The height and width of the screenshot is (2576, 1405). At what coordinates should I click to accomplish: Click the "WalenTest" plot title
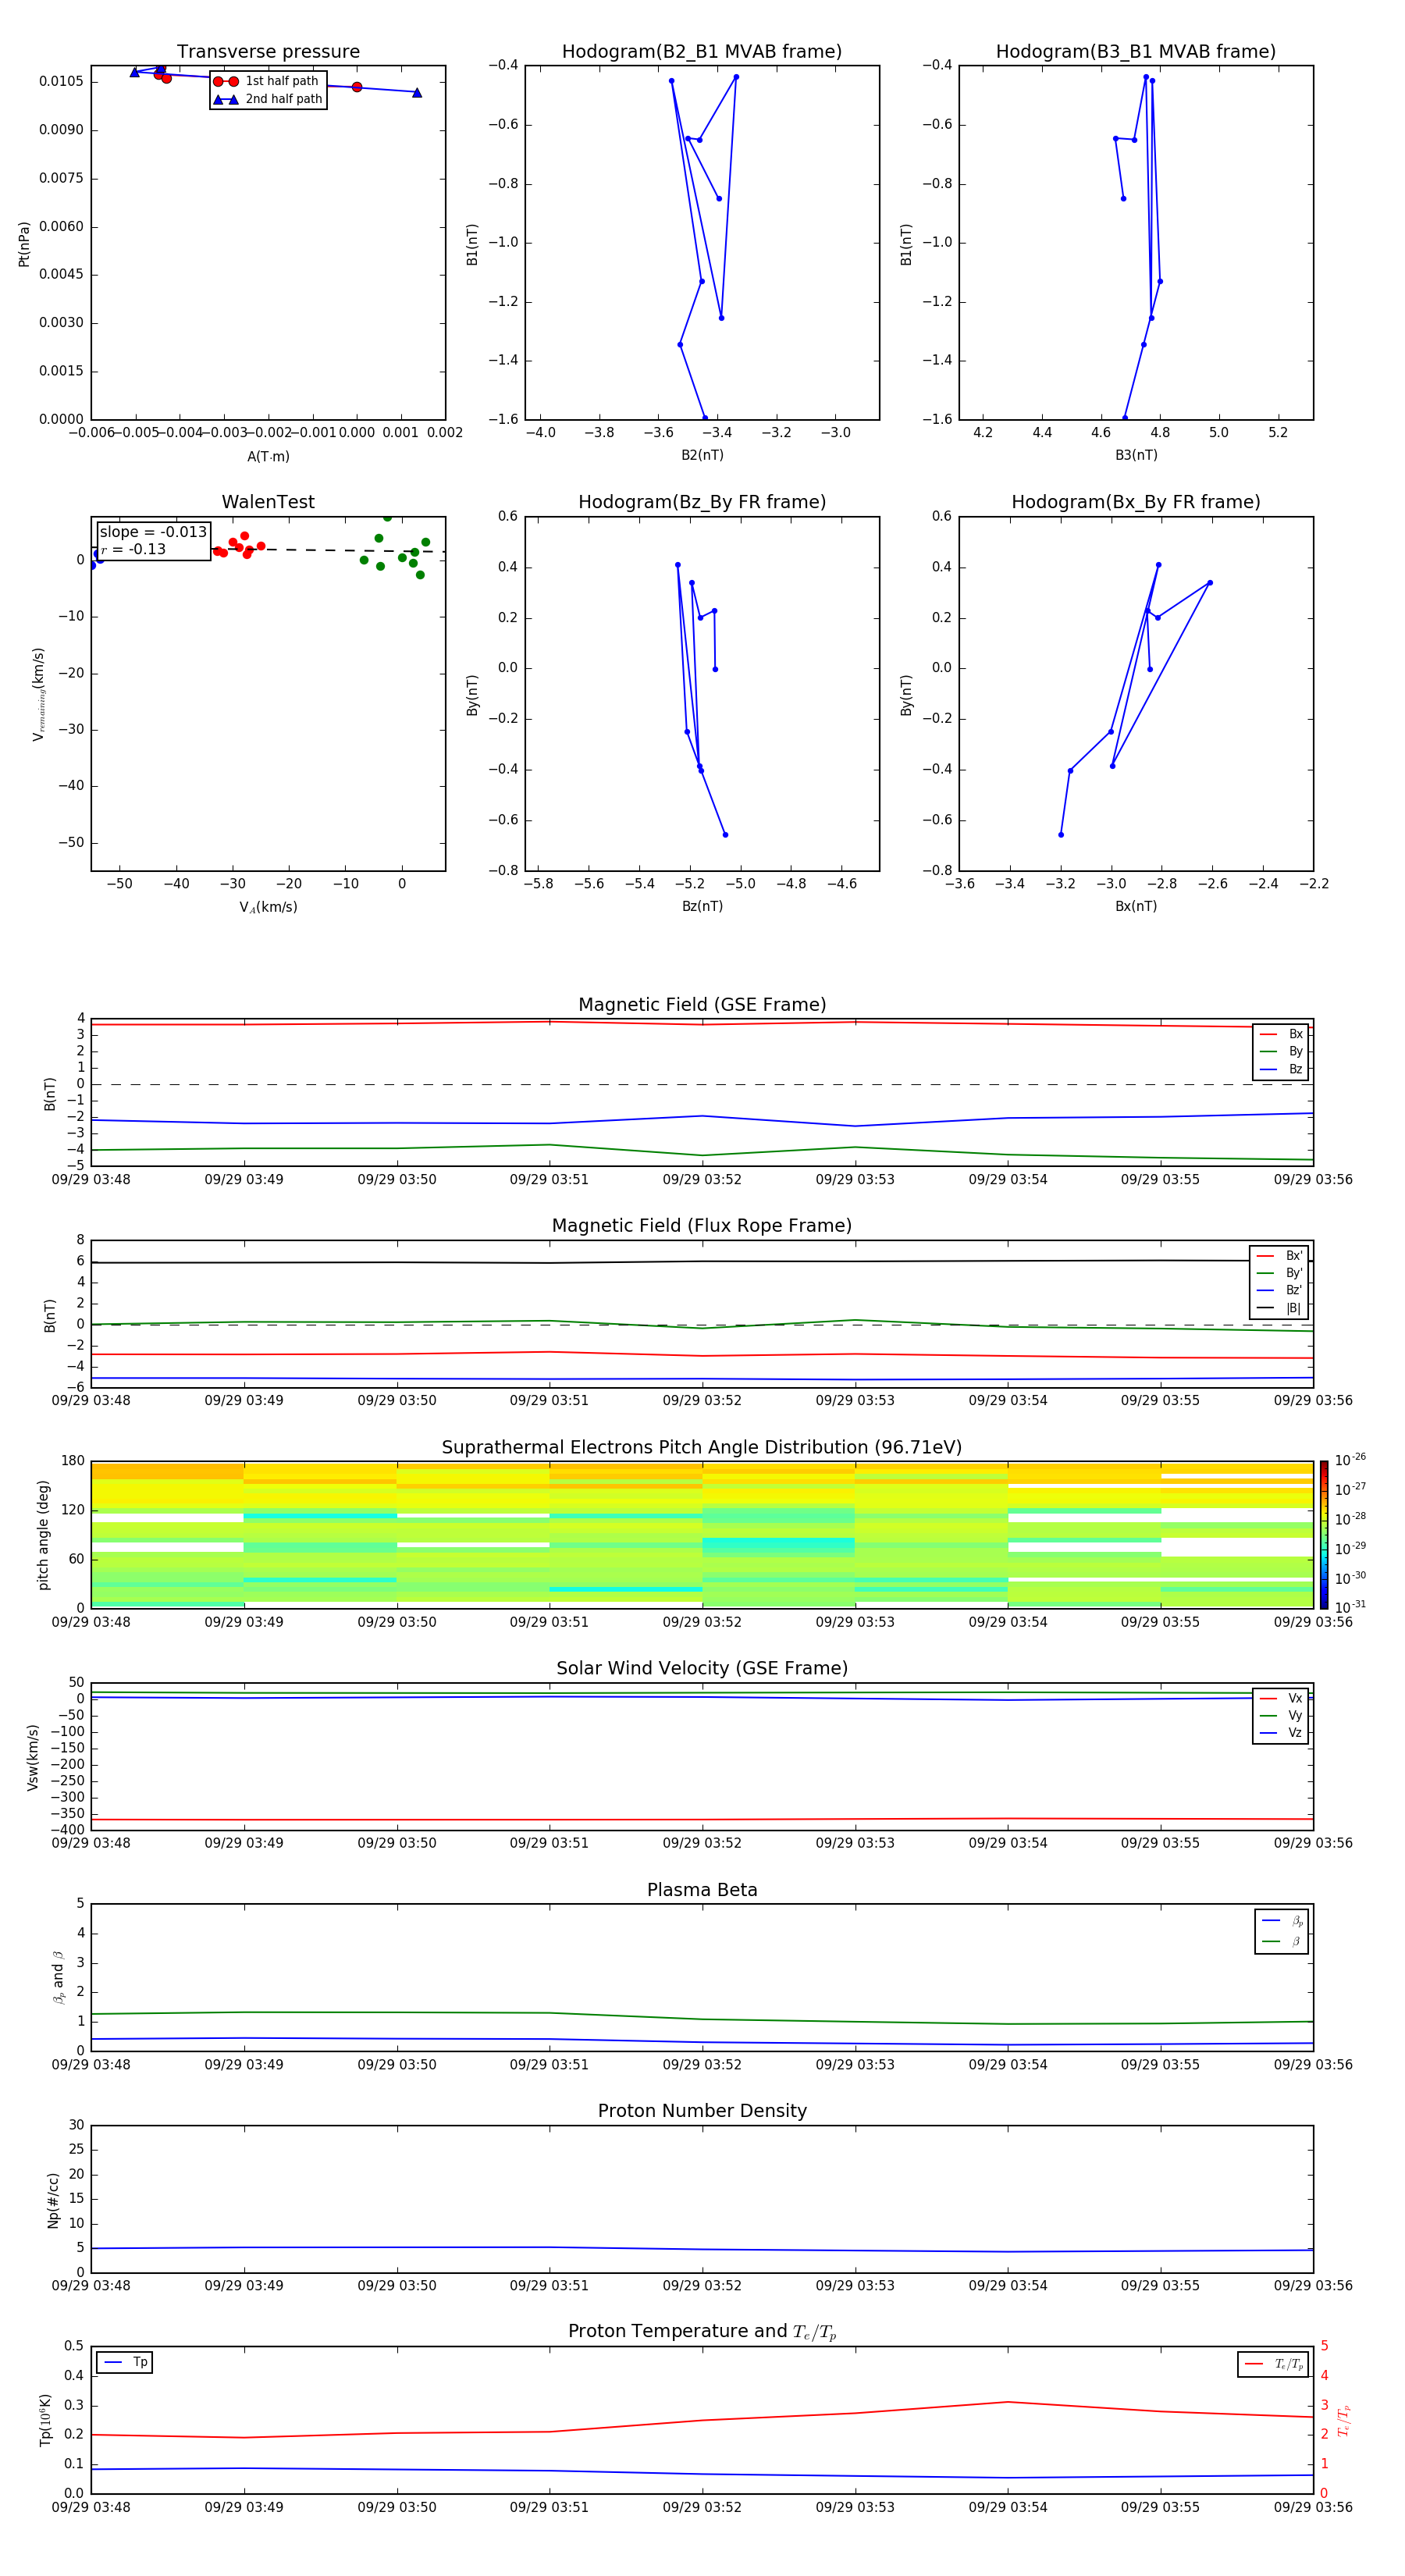click(268, 502)
